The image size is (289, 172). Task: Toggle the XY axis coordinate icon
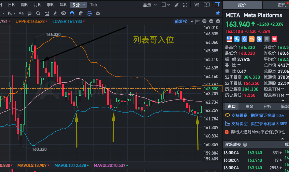(x=198, y=22)
